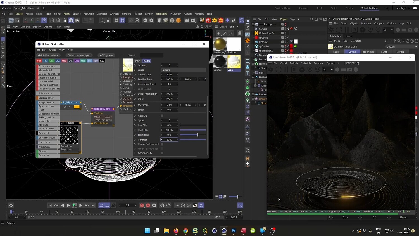This screenshot has width=419, height=236.
Task: Jump to the start of the timeline
Action: coord(50,206)
